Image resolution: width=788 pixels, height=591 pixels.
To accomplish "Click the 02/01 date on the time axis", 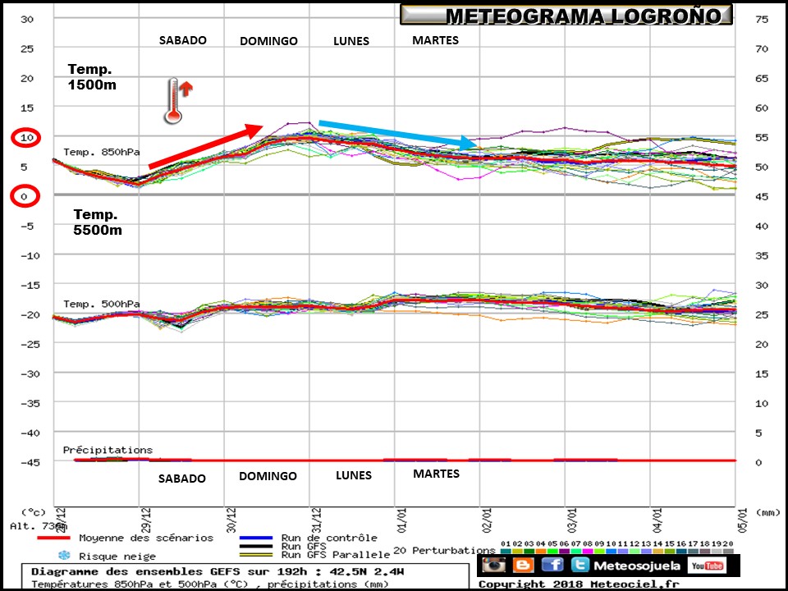I will 487,520.
